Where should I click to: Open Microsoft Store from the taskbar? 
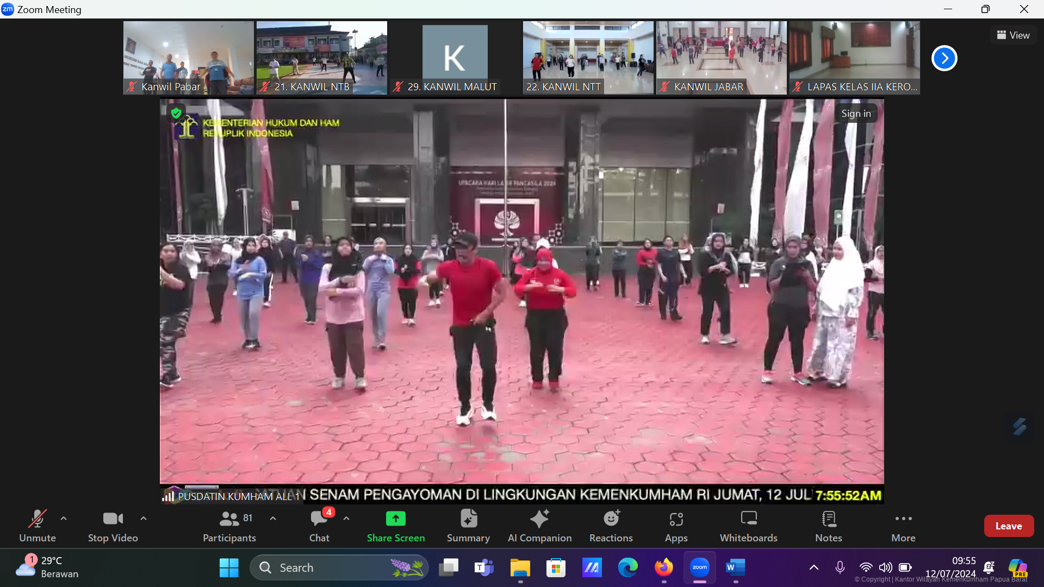coord(556,568)
